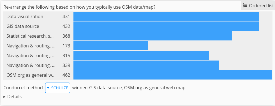
Task: Expand the Details section
Action: click(x=12, y=97)
